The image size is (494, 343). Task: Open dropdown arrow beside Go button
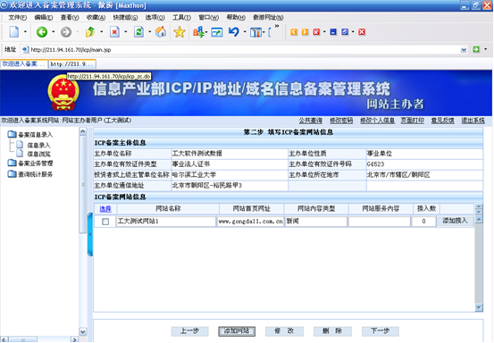[485, 49]
